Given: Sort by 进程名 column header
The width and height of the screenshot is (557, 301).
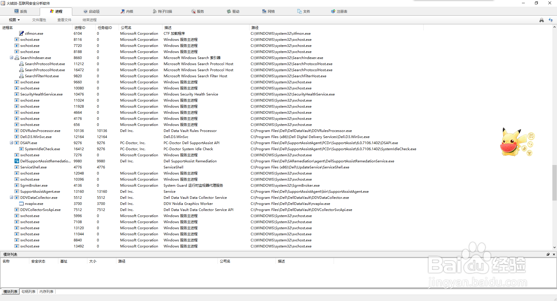Looking at the screenshot, I should [x=36, y=27].
